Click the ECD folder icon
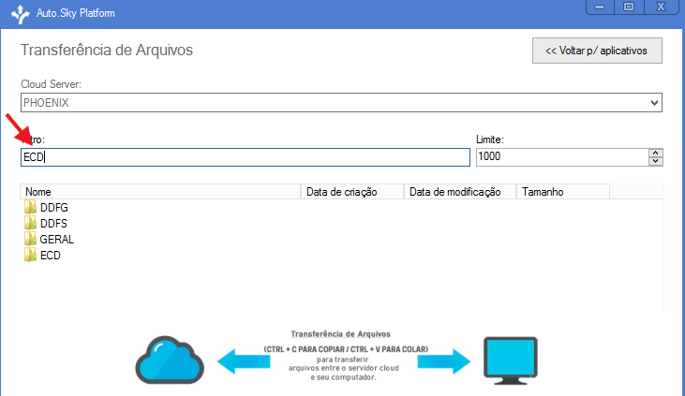This screenshot has width=685, height=396. pos(30,255)
